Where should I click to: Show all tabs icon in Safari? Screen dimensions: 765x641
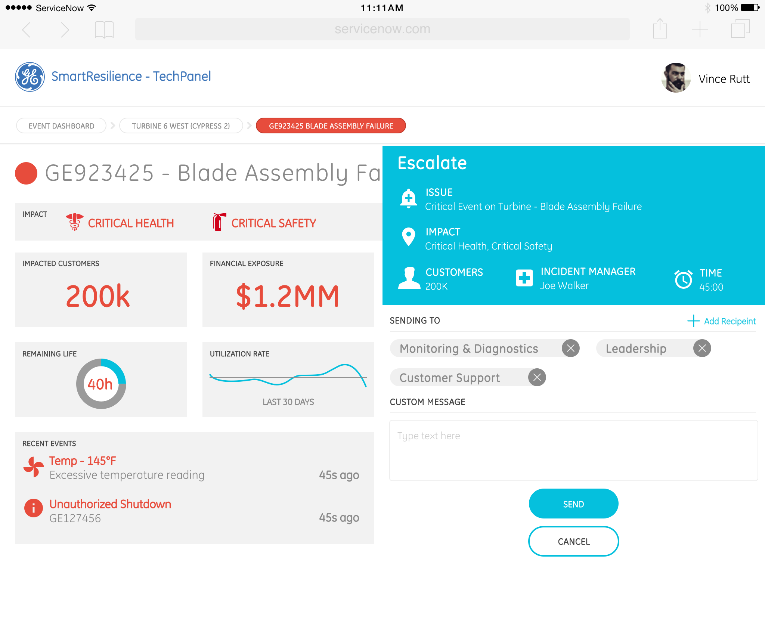click(740, 29)
